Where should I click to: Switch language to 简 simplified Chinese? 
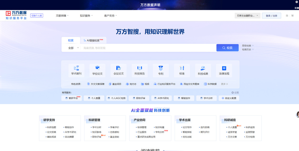coord(287,16)
